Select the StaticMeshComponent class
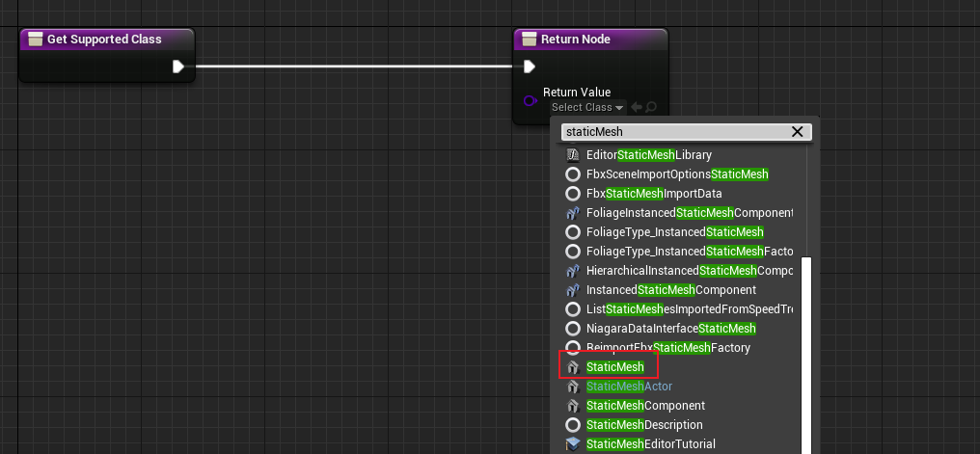This screenshot has height=454, width=980. [x=645, y=406]
